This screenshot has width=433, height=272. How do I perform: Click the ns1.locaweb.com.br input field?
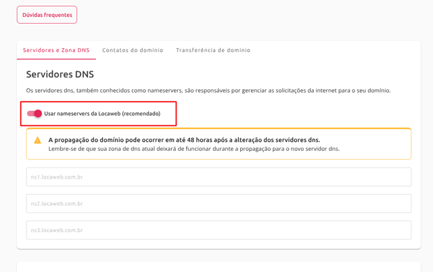pos(219,177)
